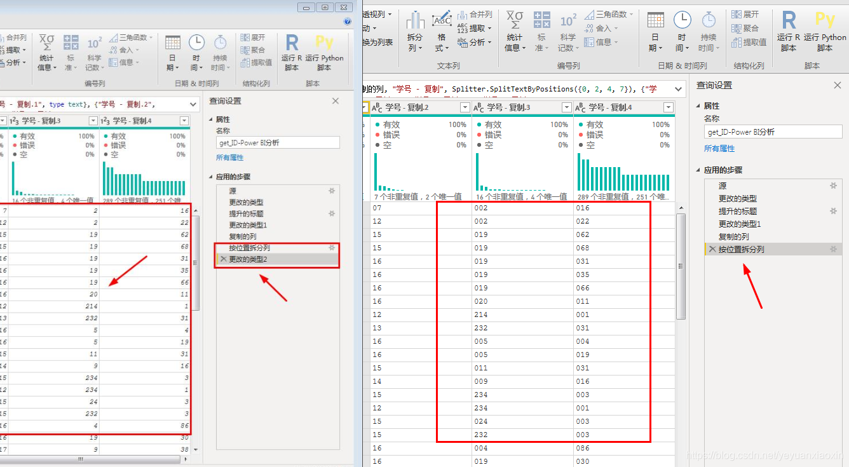Select cell 086 in right window
This screenshot has height=467, width=849.
click(x=625, y=448)
